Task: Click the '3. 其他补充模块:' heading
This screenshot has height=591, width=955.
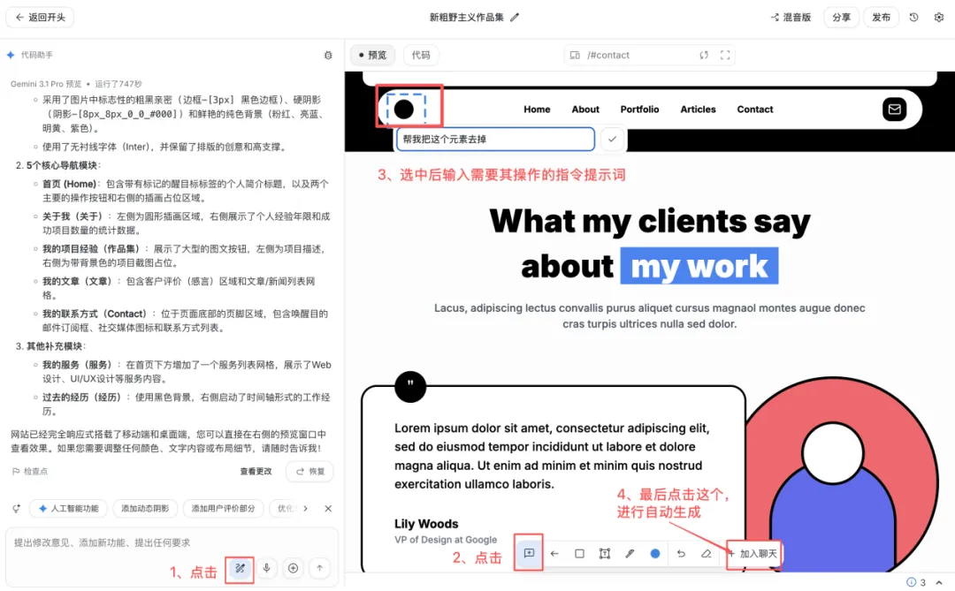Action: pos(51,346)
